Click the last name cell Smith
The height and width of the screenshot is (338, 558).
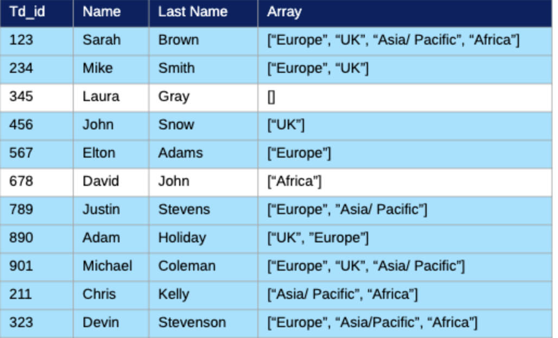pyautogui.click(x=176, y=68)
